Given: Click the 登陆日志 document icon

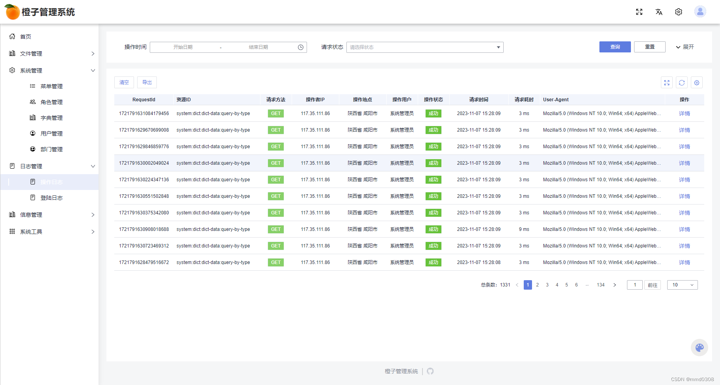Looking at the screenshot, I should click(x=33, y=197).
